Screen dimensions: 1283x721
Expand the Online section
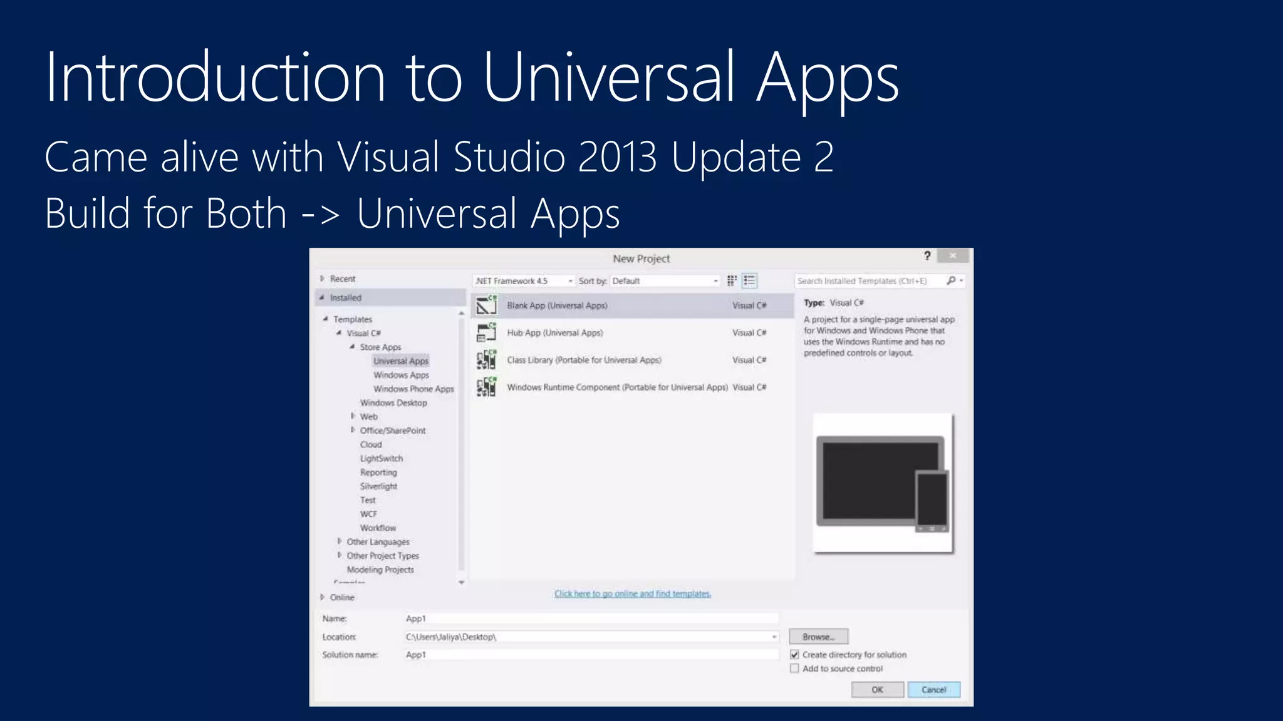[x=322, y=597]
